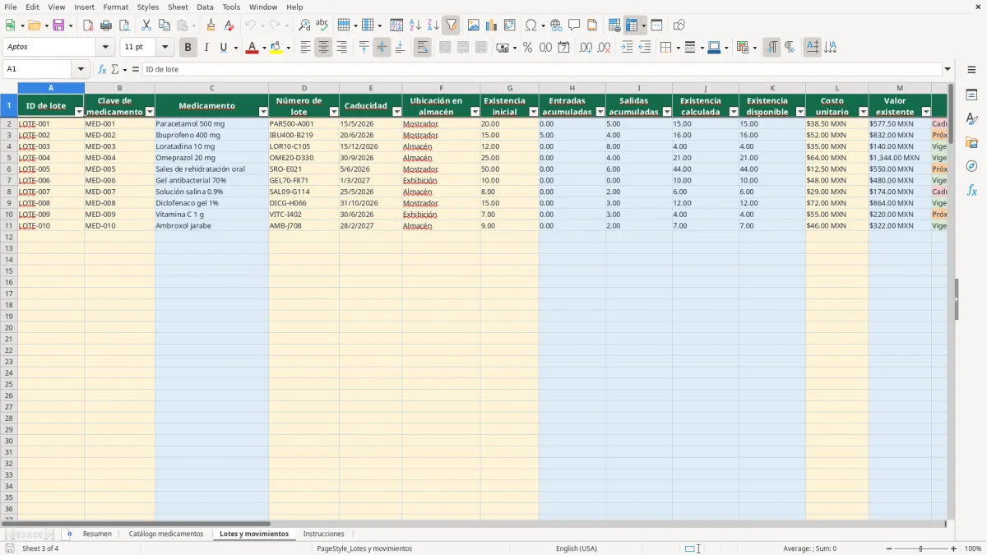Viewport: 987px width, 555px height.
Task: Open the Function Wizard in formula bar
Action: (x=102, y=70)
